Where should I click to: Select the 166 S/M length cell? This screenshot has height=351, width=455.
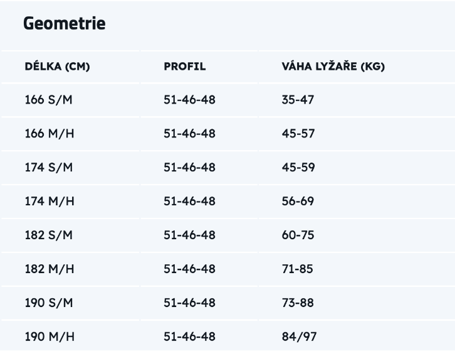point(49,100)
